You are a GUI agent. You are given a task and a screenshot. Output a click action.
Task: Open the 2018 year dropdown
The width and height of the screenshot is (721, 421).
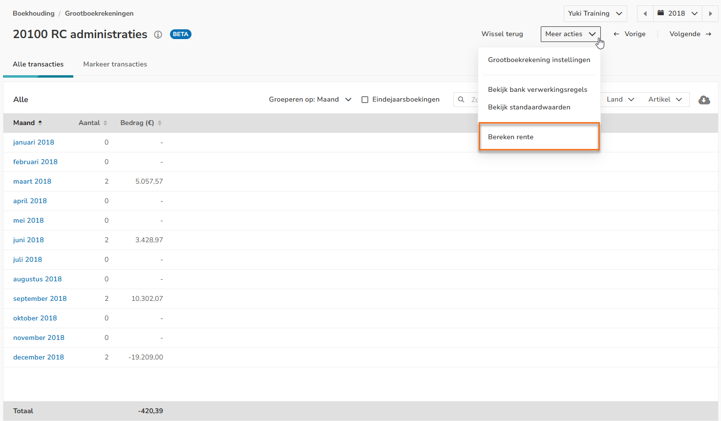coord(678,14)
